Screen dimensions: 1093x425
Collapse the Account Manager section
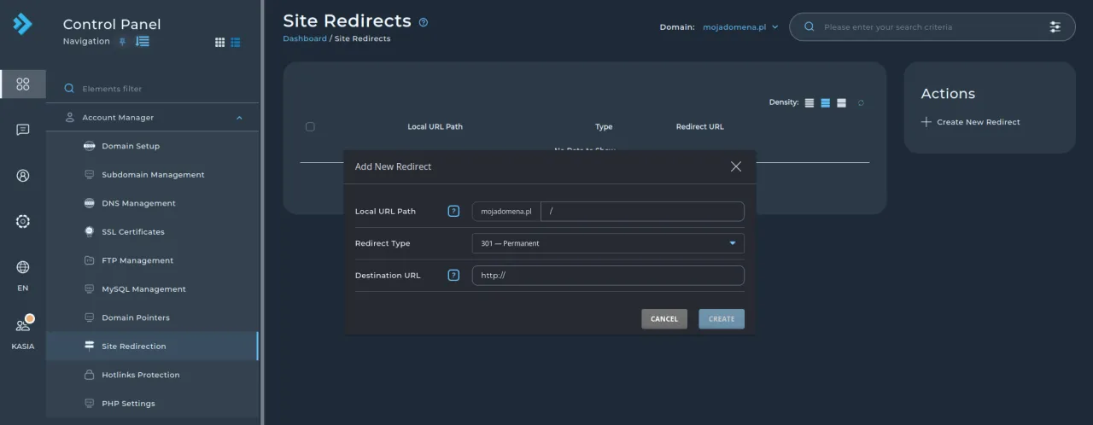click(239, 118)
